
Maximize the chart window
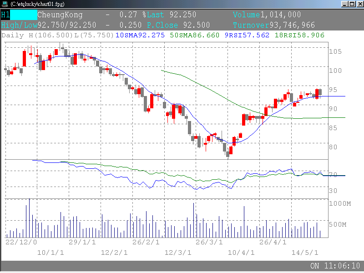tap(351, 4)
